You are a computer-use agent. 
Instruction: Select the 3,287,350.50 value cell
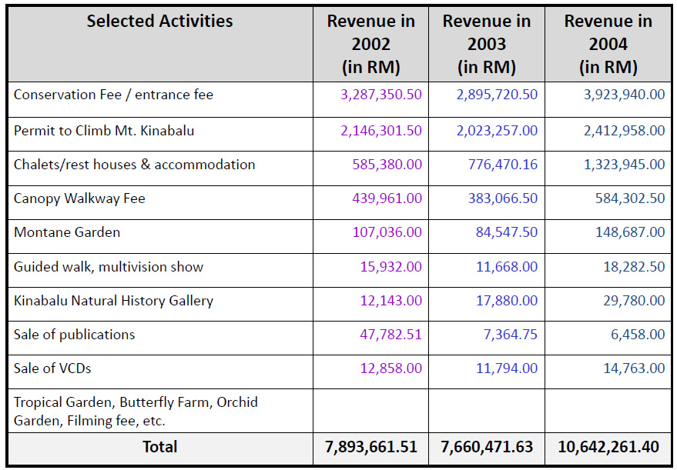coord(381,95)
